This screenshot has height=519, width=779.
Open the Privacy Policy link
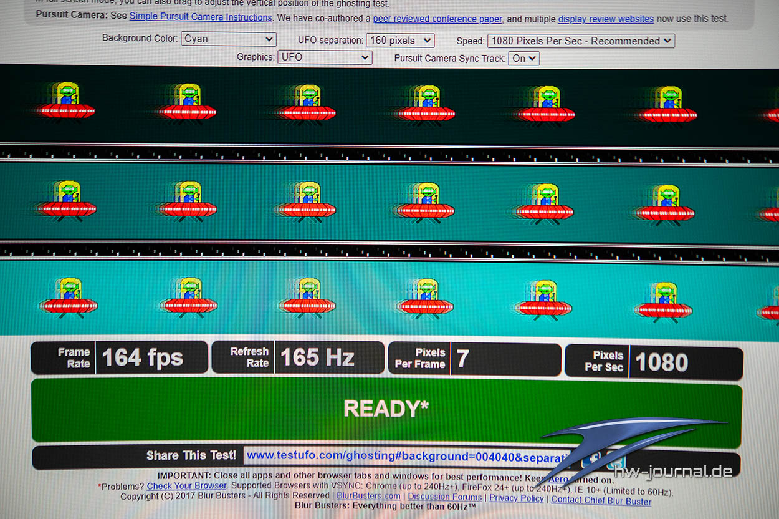tap(517, 498)
